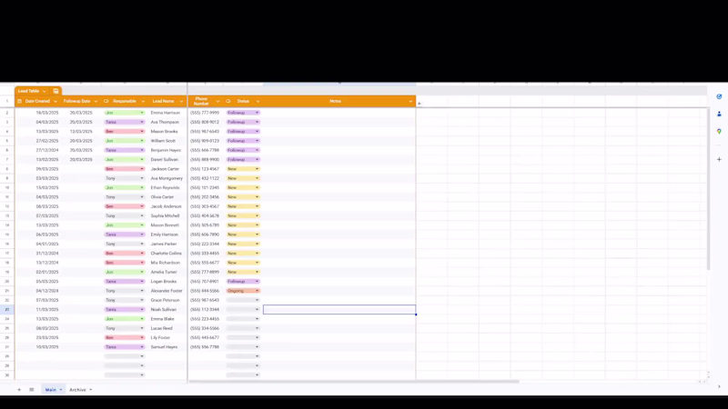Viewport: 728px width, 409px height.
Task: Select lead name Noah Sullivan
Action: (x=164, y=309)
